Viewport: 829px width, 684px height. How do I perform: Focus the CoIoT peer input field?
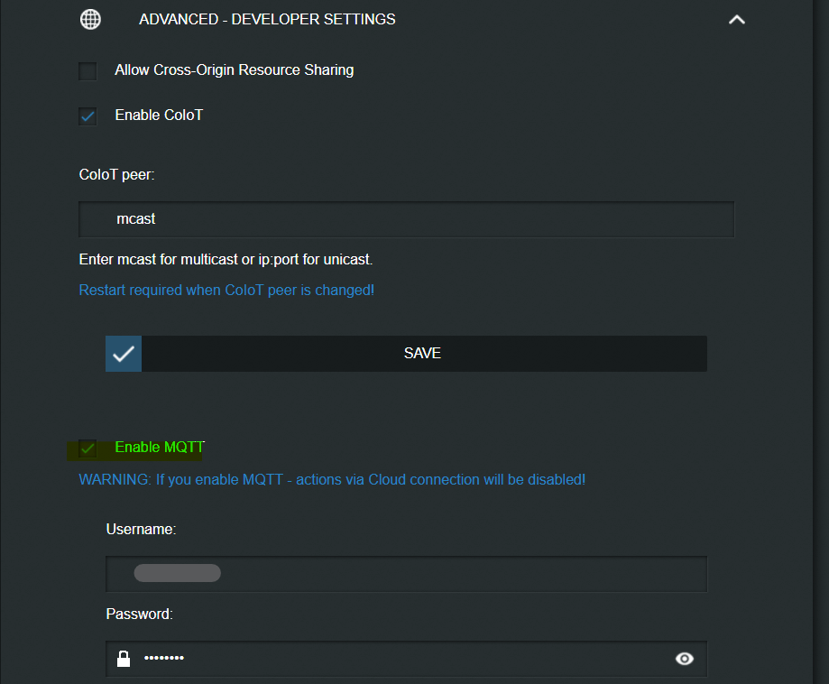click(x=406, y=219)
